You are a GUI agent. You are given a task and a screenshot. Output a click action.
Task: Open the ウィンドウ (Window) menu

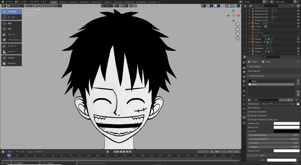pyautogui.click(x=34, y=2)
